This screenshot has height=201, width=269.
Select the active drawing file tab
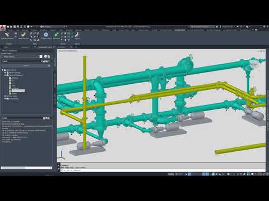(x=45, y=47)
